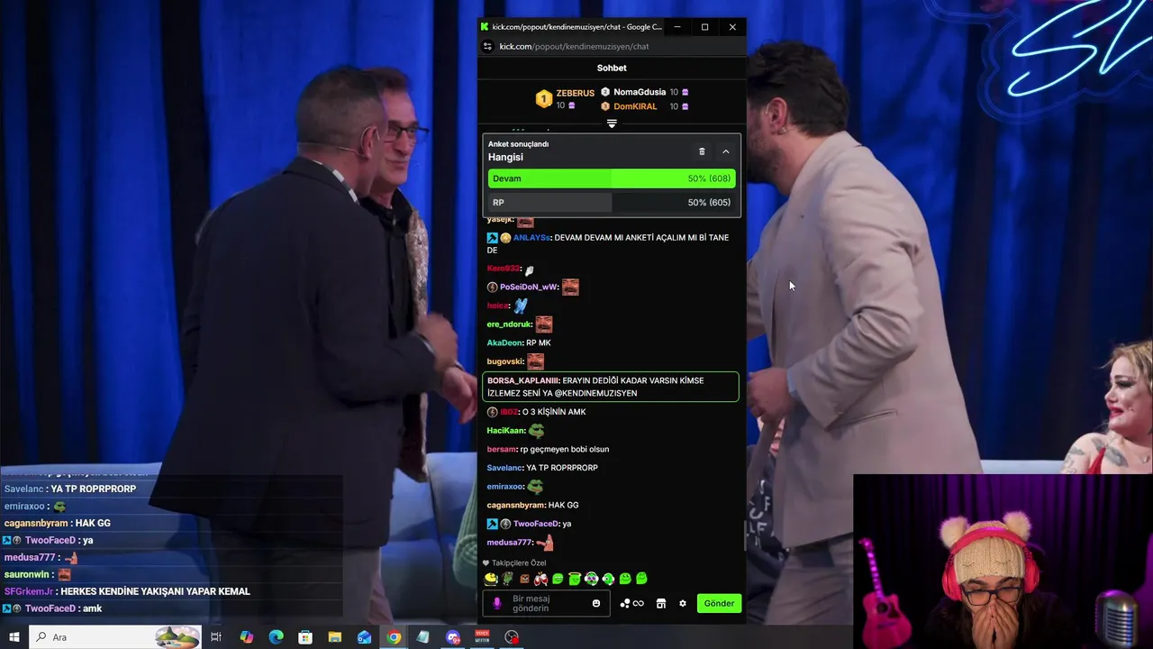Click username ere_ndoruk in chat
1153x649 pixels.
509,324
